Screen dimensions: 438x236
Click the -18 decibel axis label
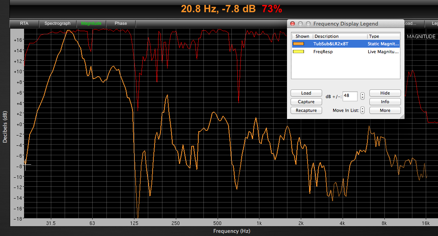point(18,219)
